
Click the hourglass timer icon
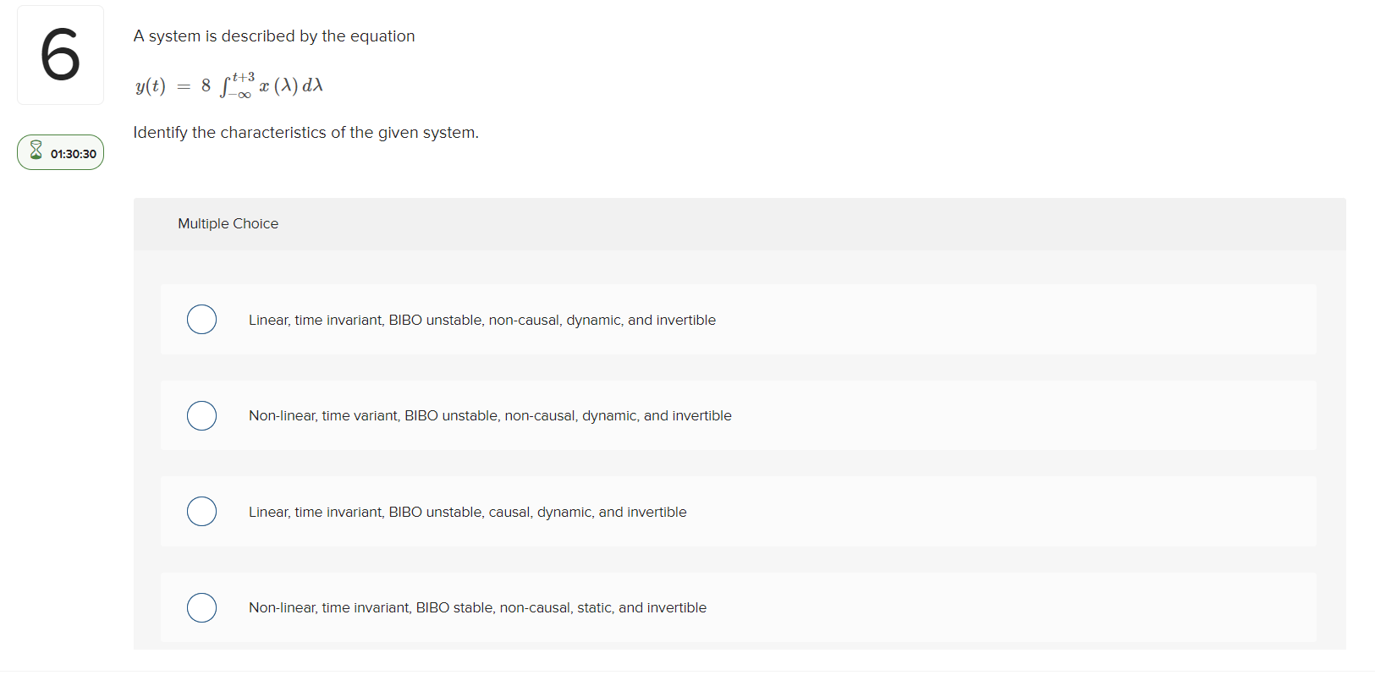(x=36, y=151)
